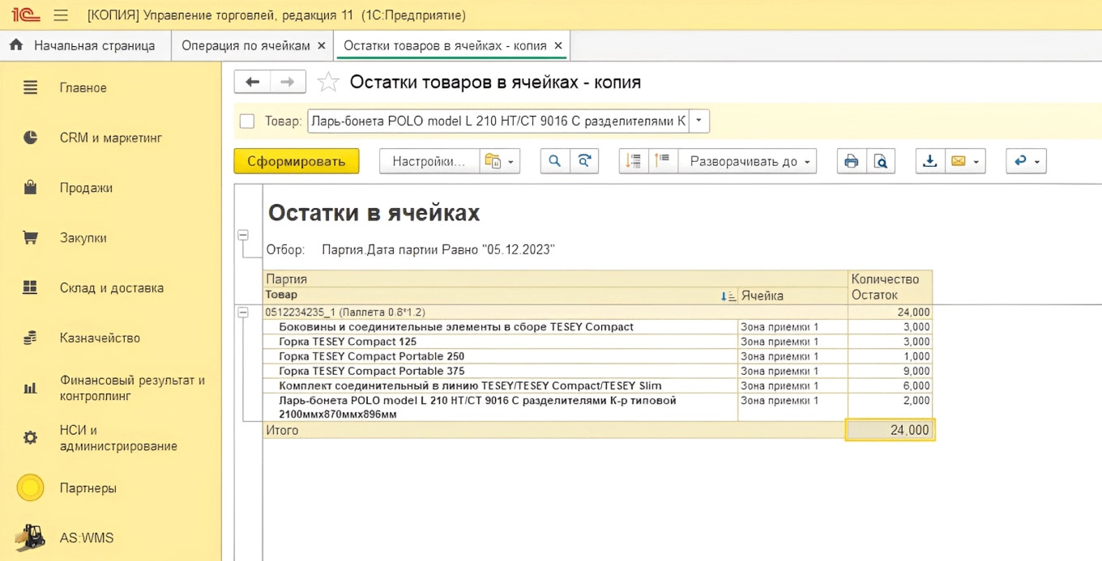This screenshot has width=1102, height=561.
Task: Click the save report result icon
Action: [x=928, y=160]
